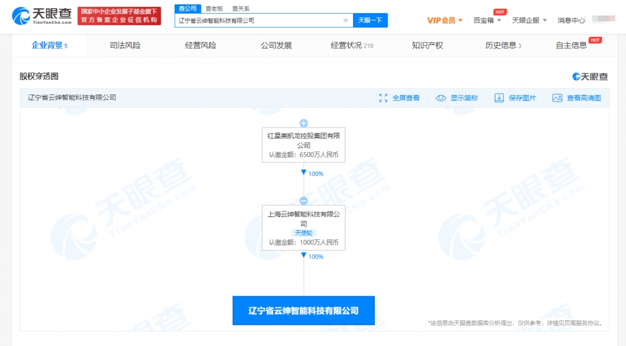Image resolution: width=626 pixels, height=346 pixels.
Task: Collapse the minus node above 上海云绅
Action: (x=304, y=201)
